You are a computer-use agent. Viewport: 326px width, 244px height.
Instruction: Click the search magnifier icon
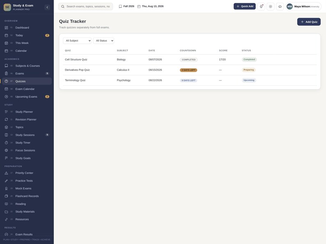click(x=62, y=7)
